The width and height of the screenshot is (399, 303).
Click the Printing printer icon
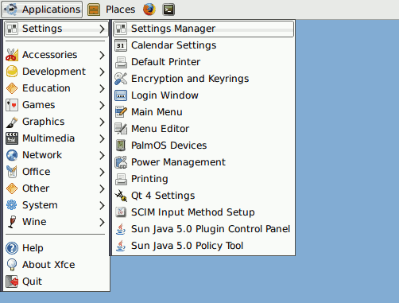tap(121, 179)
